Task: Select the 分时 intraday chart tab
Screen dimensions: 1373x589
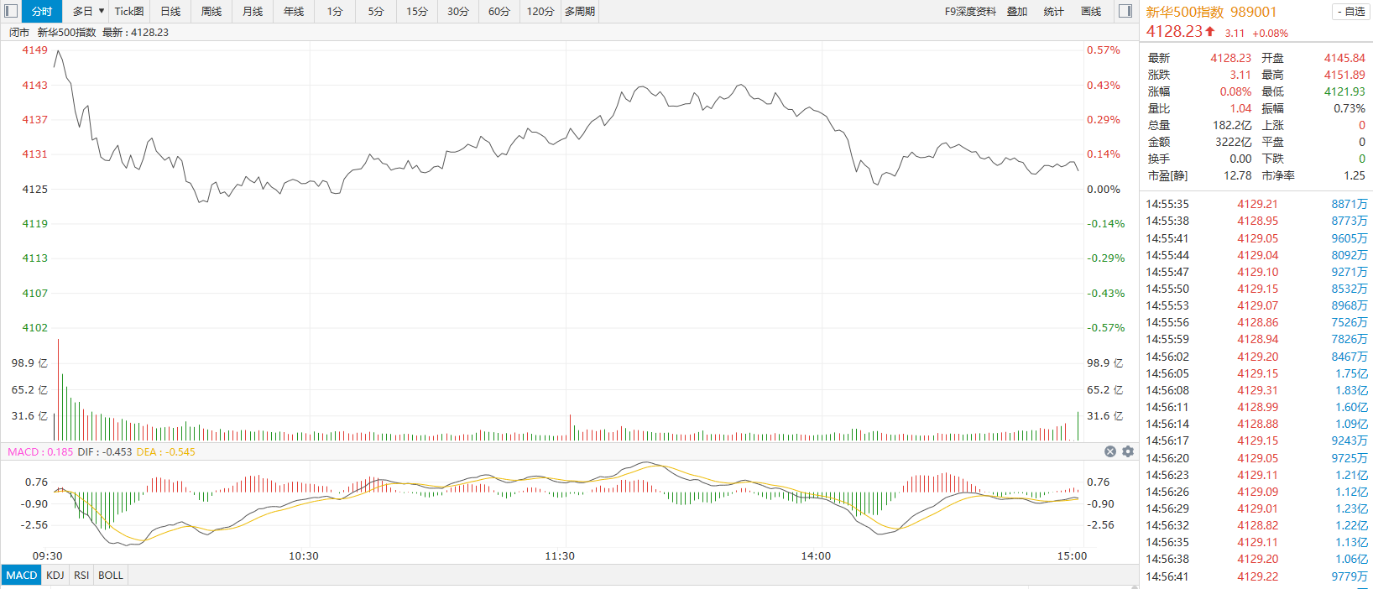Action: 42,11
